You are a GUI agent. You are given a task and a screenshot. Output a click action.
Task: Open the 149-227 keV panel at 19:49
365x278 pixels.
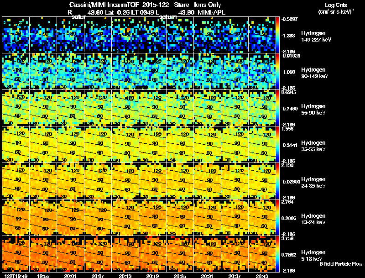click(x=16, y=34)
